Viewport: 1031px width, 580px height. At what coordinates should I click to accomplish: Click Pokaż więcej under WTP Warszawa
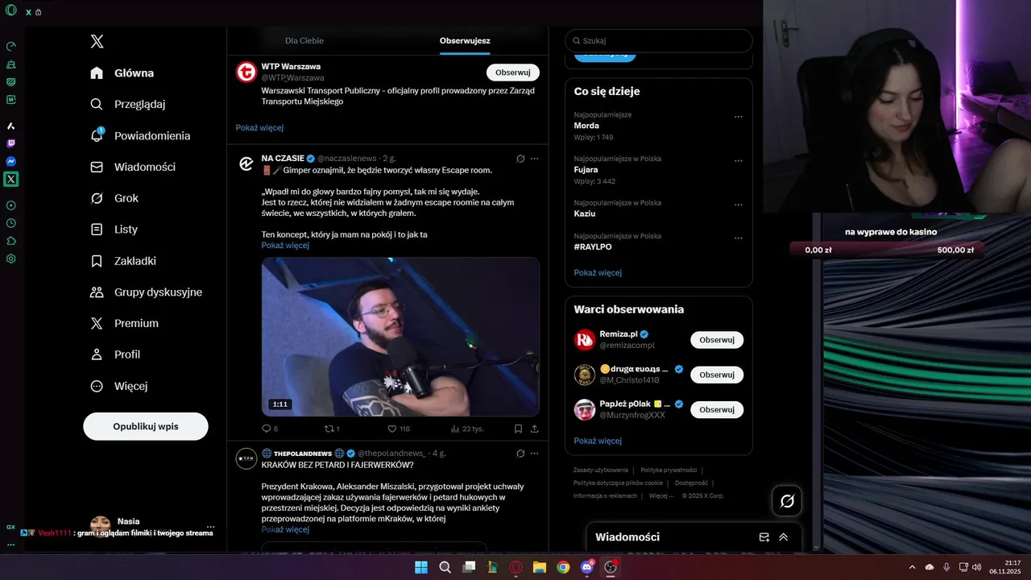coord(259,127)
